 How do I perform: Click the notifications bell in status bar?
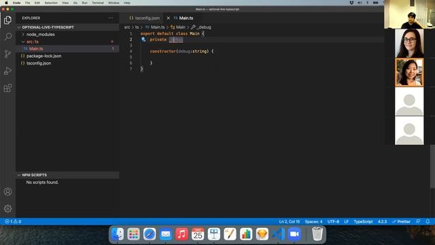click(428, 222)
